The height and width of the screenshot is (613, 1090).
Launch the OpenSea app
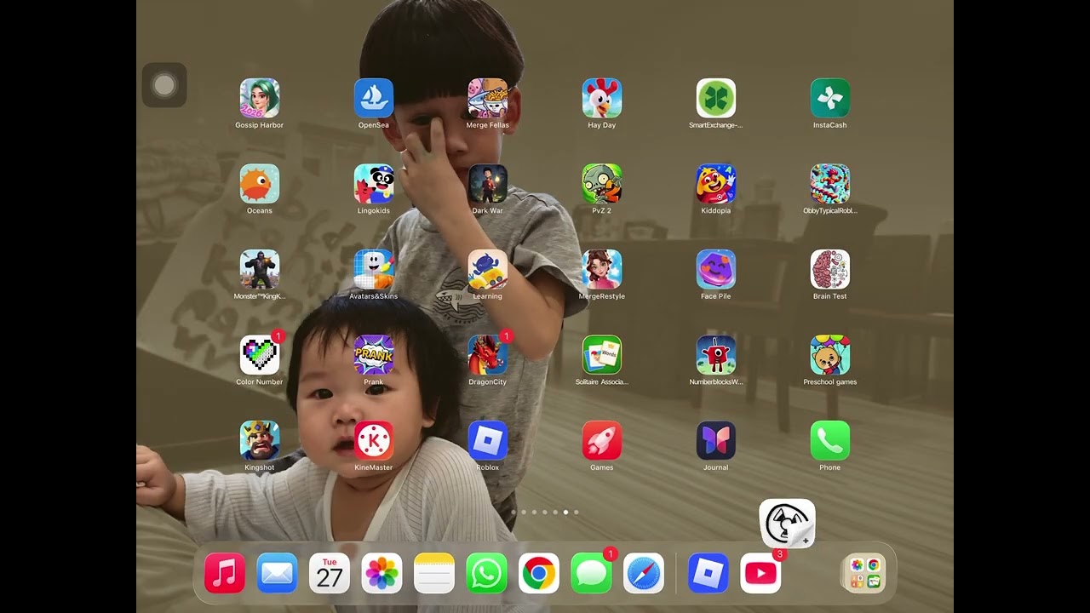(x=374, y=99)
